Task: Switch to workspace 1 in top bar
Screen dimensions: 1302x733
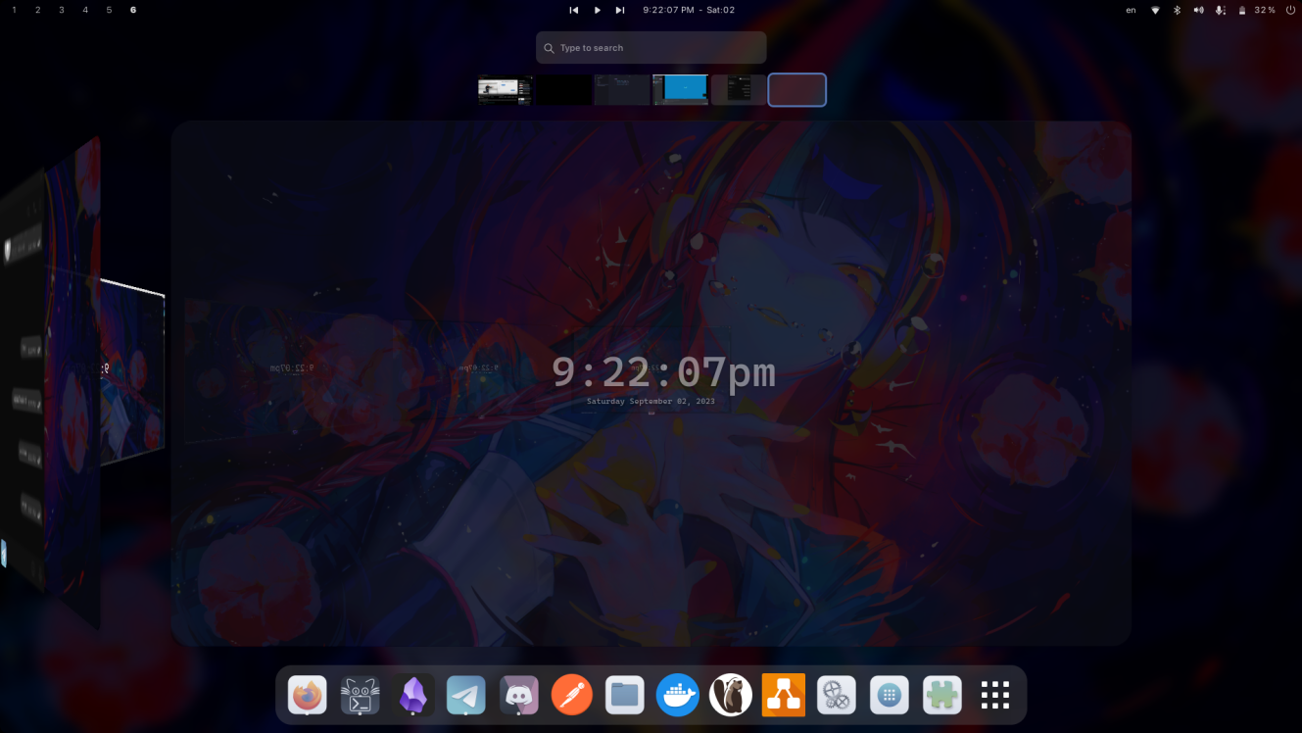Action: pyautogui.click(x=14, y=10)
